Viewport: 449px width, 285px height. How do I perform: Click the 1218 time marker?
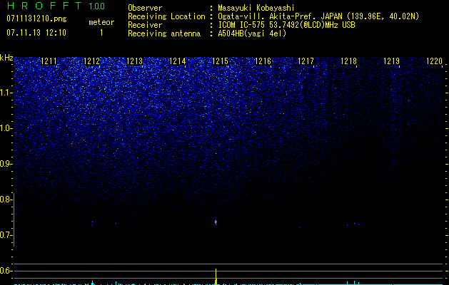pos(348,61)
